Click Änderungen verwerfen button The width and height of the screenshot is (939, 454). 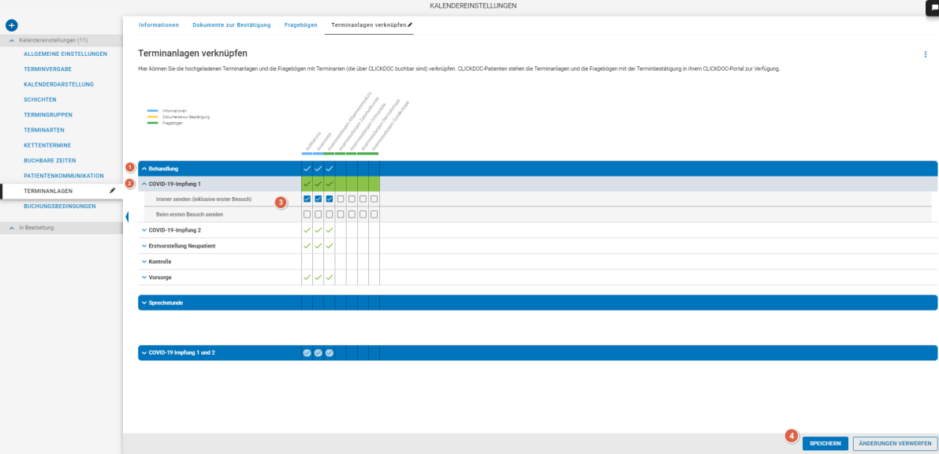(x=895, y=444)
